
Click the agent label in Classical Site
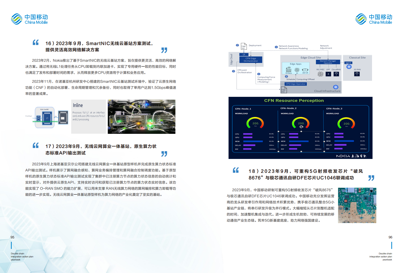(x=348, y=63)
